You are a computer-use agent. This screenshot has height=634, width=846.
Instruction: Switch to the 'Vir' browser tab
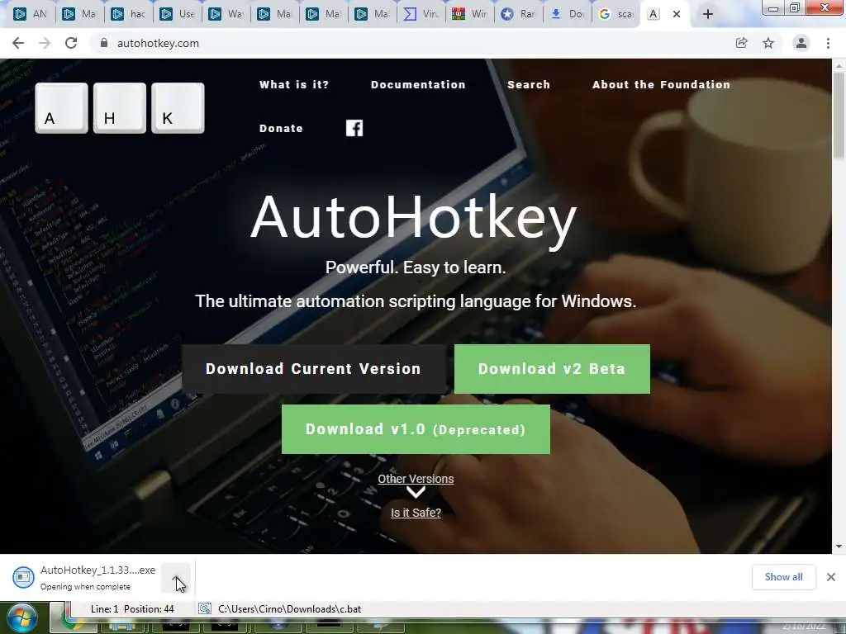click(421, 14)
